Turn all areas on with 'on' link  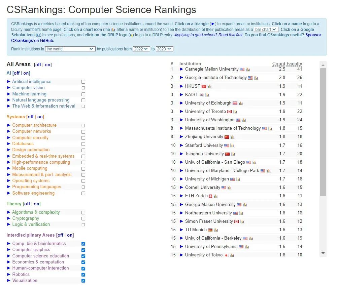click(x=48, y=65)
